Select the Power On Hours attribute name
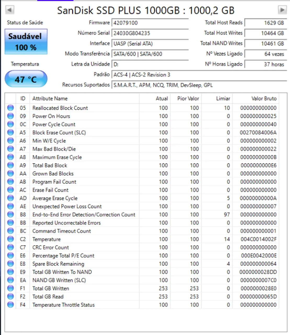Screen dimensions: 290x335 (51, 116)
